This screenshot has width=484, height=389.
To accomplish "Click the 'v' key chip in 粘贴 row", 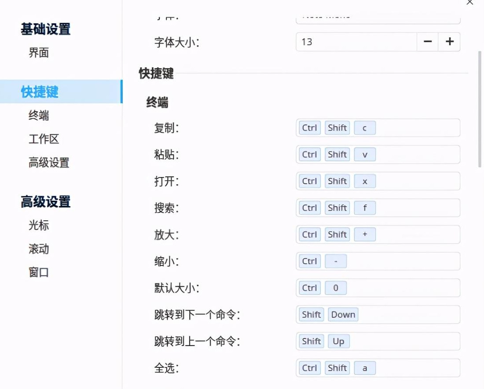I will [365, 154].
